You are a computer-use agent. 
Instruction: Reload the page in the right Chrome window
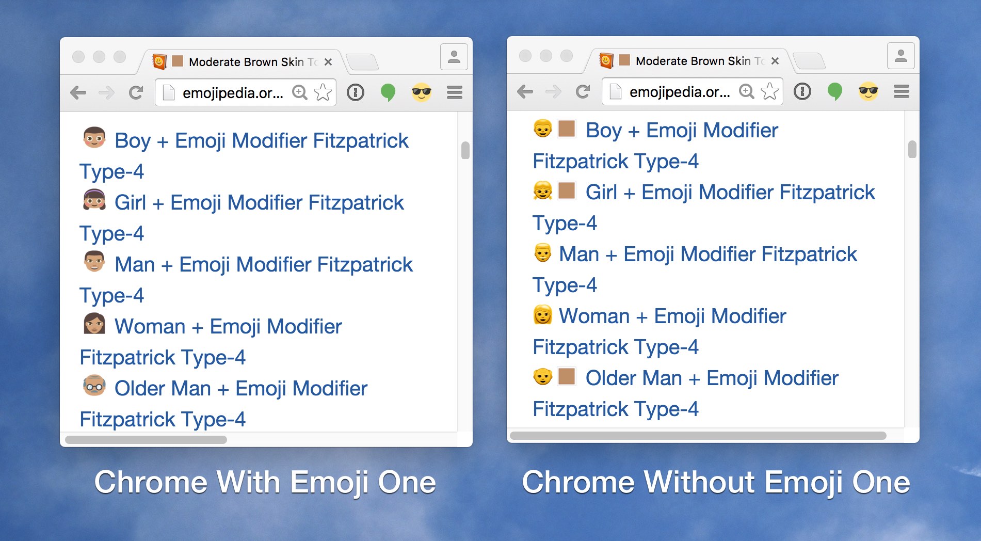point(583,92)
